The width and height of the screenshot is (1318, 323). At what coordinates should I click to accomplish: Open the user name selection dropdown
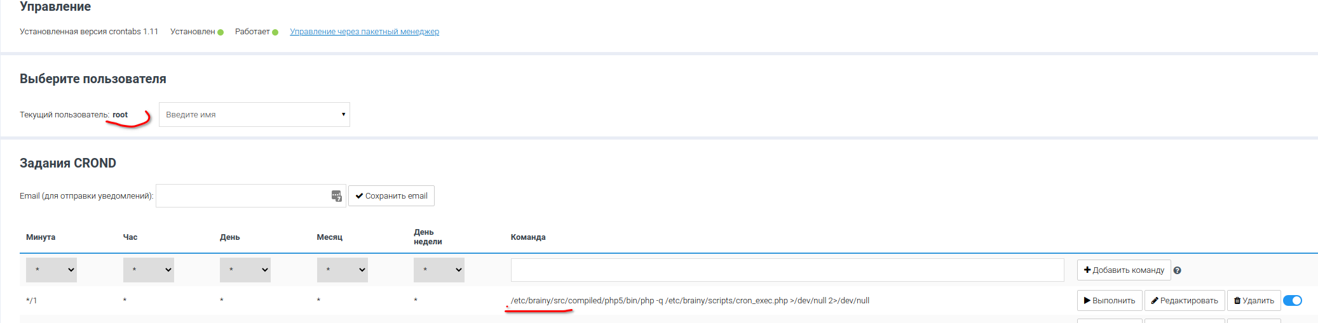click(254, 115)
